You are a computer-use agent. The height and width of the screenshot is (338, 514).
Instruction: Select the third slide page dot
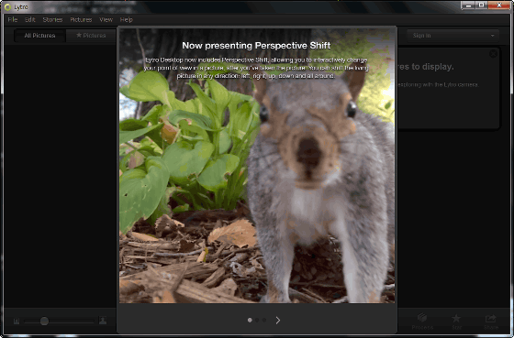coord(264,321)
